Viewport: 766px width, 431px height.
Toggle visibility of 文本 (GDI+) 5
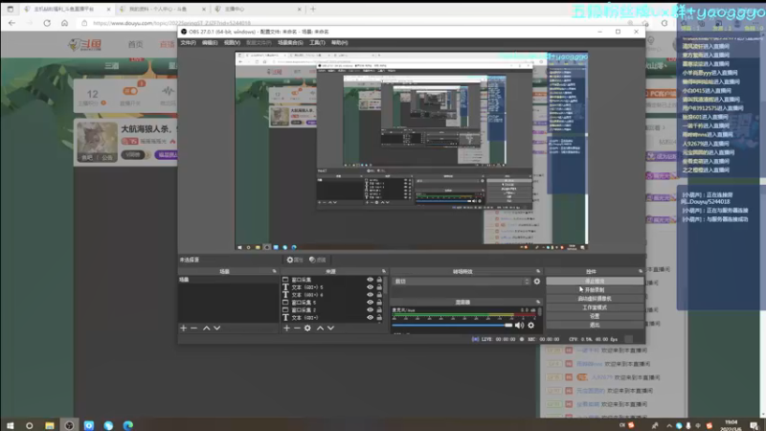[370, 287]
